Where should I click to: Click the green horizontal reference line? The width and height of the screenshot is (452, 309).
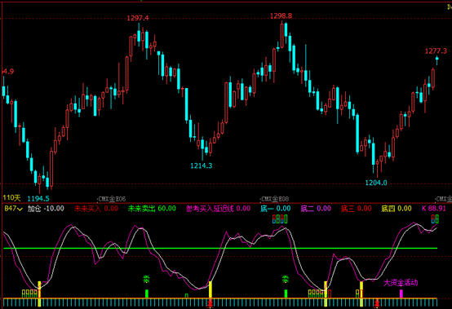click(x=220, y=248)
